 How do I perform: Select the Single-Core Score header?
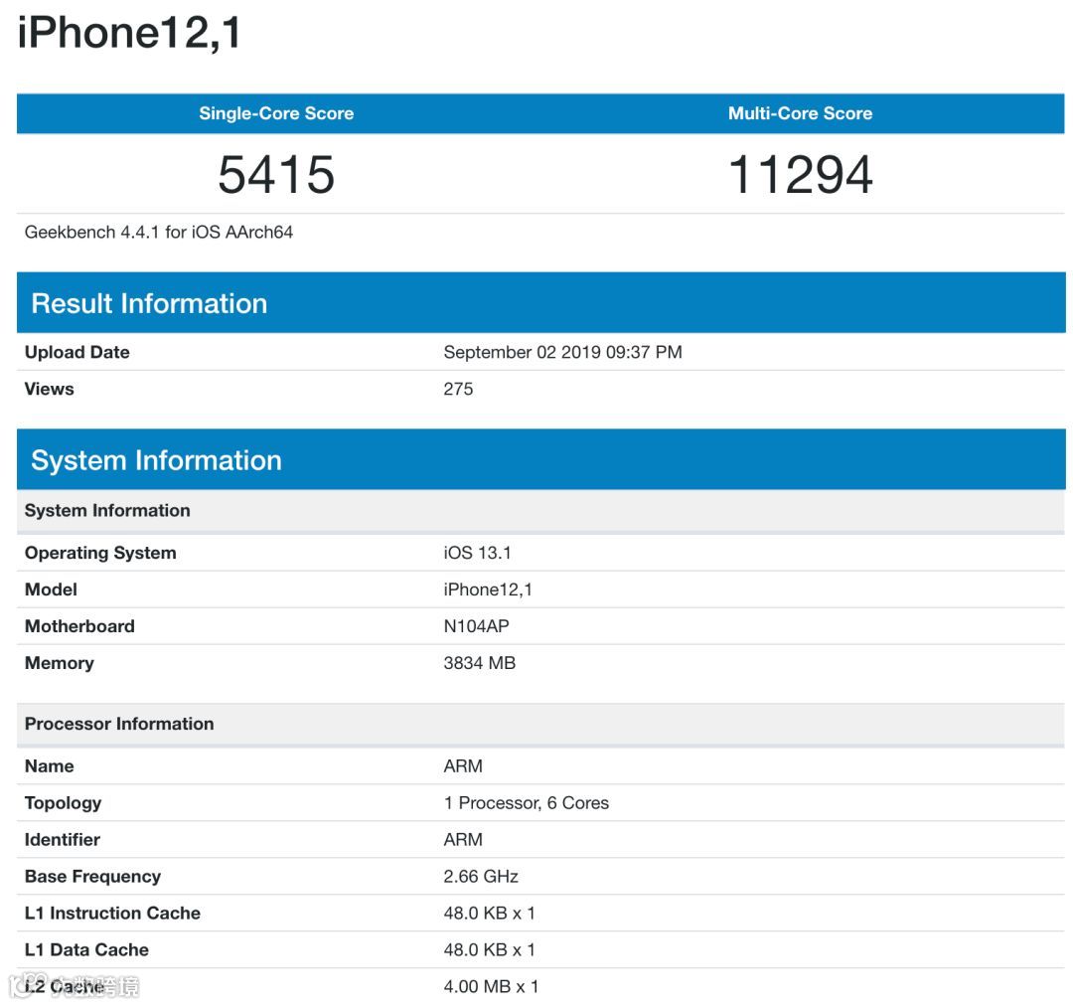276,113
